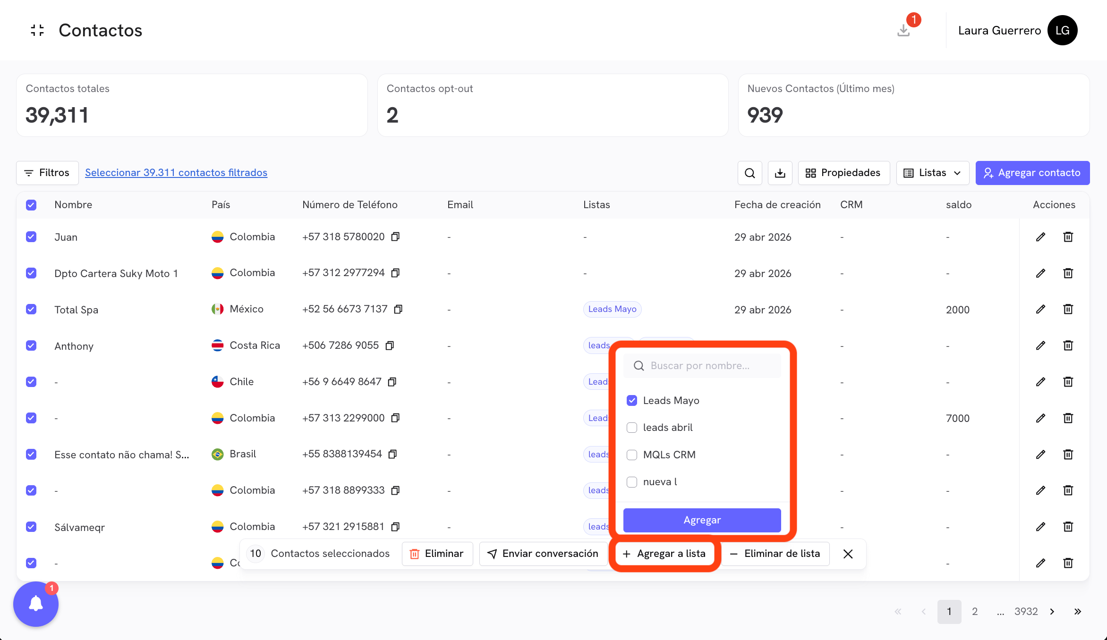Uncheck the Total Spa row checkbox

(31, 309)
